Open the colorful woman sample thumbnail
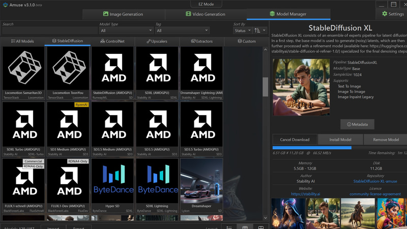The image size is (407, 229). coord(391,214)
